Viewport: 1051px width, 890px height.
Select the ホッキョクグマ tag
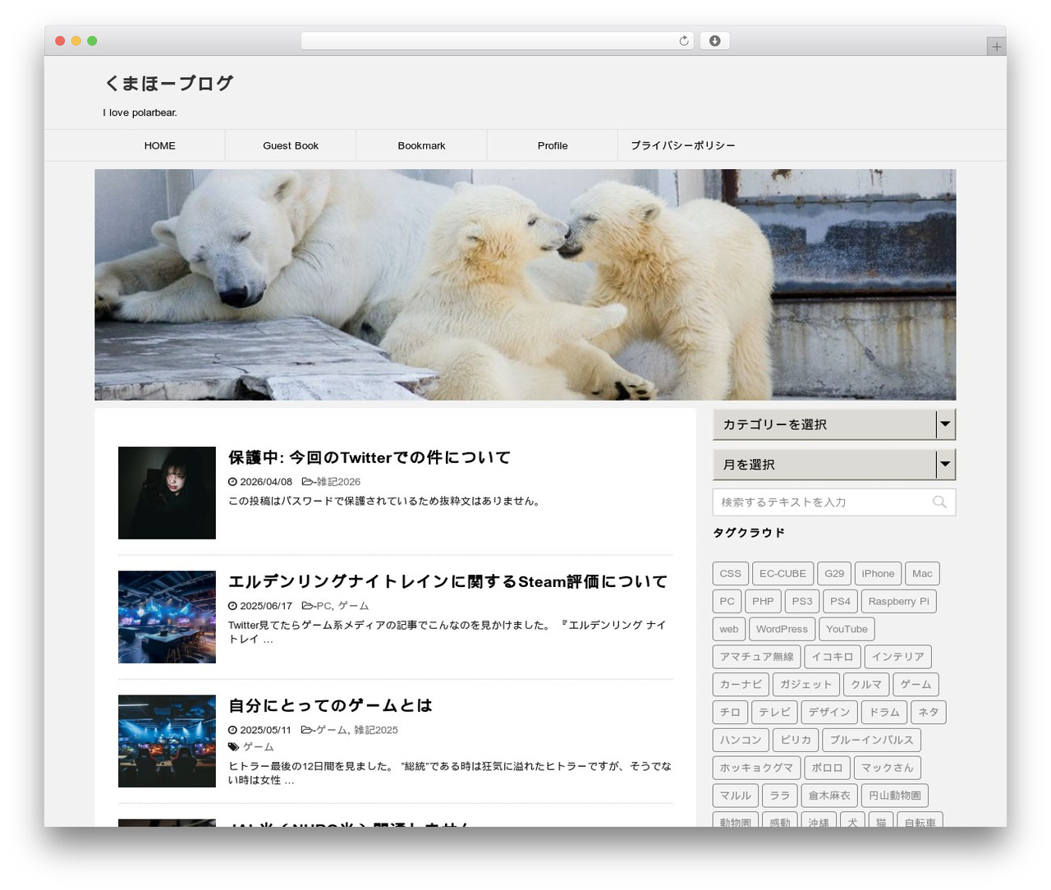[x=757, y=768]
